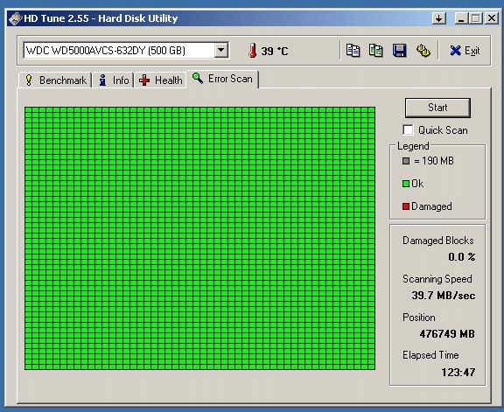Click the down-arrow tray button in title bar
Screen dimensions: 504x412
(x=438, y=18)
